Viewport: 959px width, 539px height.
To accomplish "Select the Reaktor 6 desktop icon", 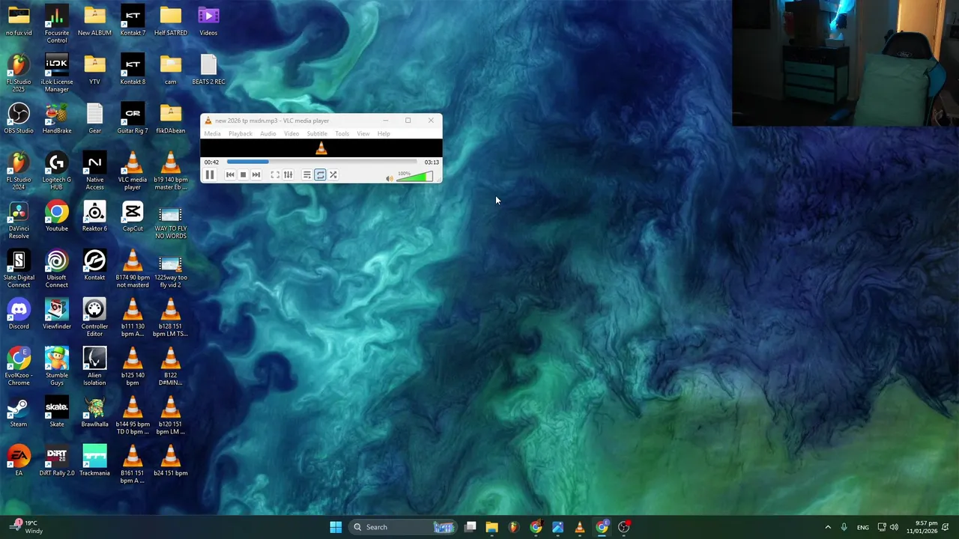I will (x=94, y=216).
